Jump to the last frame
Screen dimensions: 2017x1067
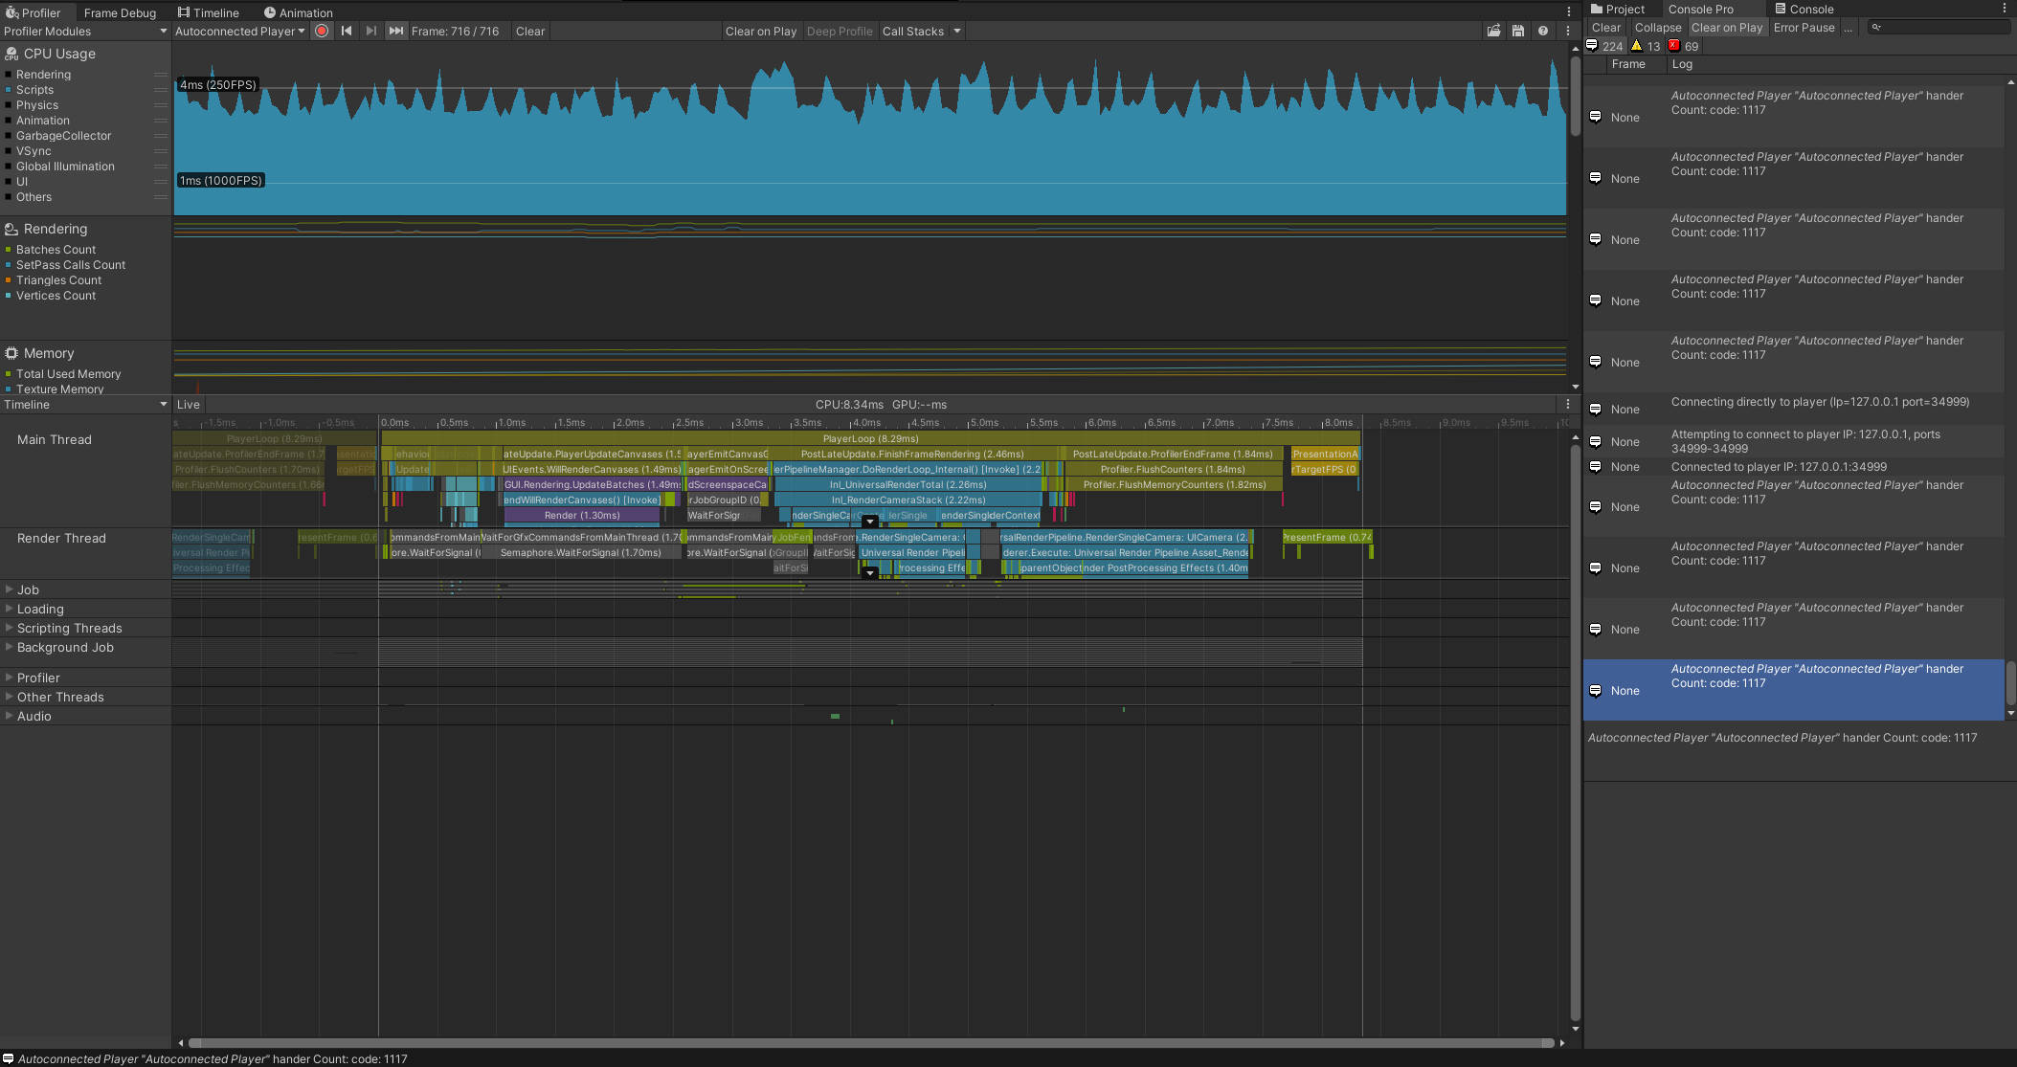395,31
